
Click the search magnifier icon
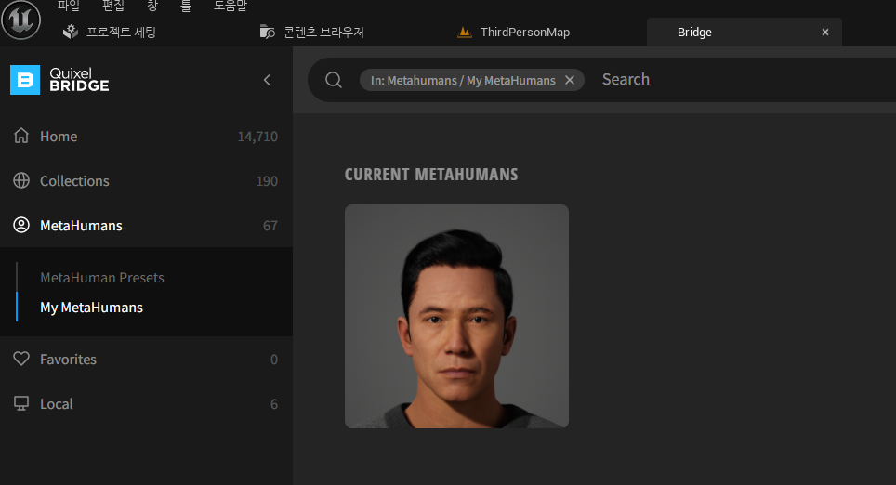(x=334, y=80)
